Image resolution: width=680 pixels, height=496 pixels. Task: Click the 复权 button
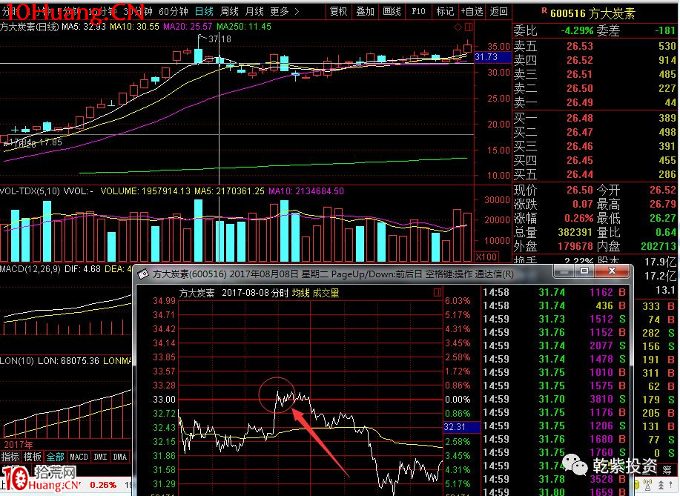[339, 12]
